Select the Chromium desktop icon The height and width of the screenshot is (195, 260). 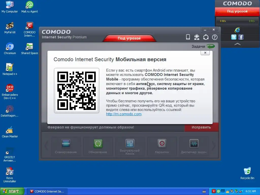(x=10, y=48)
